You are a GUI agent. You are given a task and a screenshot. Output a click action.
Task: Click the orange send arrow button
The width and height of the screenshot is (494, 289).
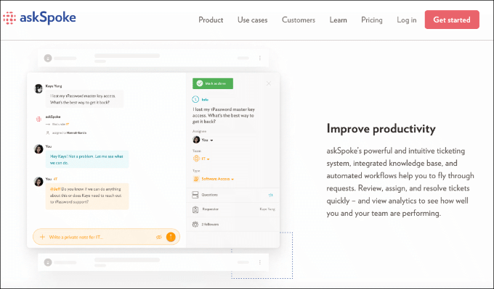171,237
